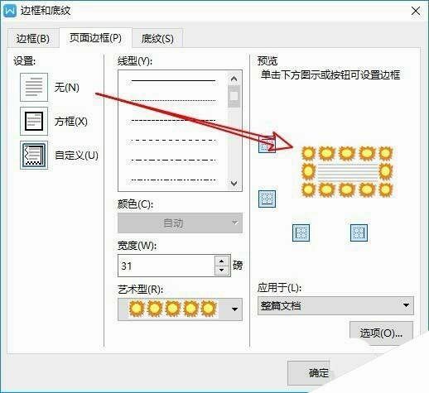This screenshot has height=393, width=429.
Task: Click the 选项(O)... button
Action: pos(381,333)
